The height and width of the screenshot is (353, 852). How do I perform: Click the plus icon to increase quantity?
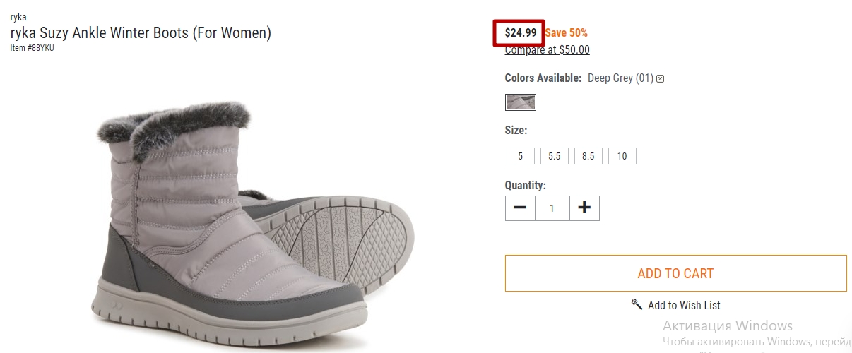pyautogui.click(x=584, y=208)
